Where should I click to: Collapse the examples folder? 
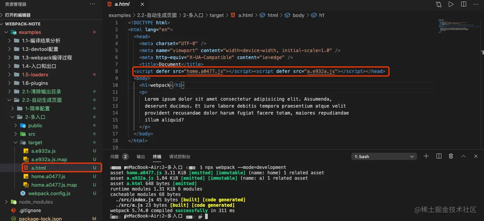click(30, 32)
